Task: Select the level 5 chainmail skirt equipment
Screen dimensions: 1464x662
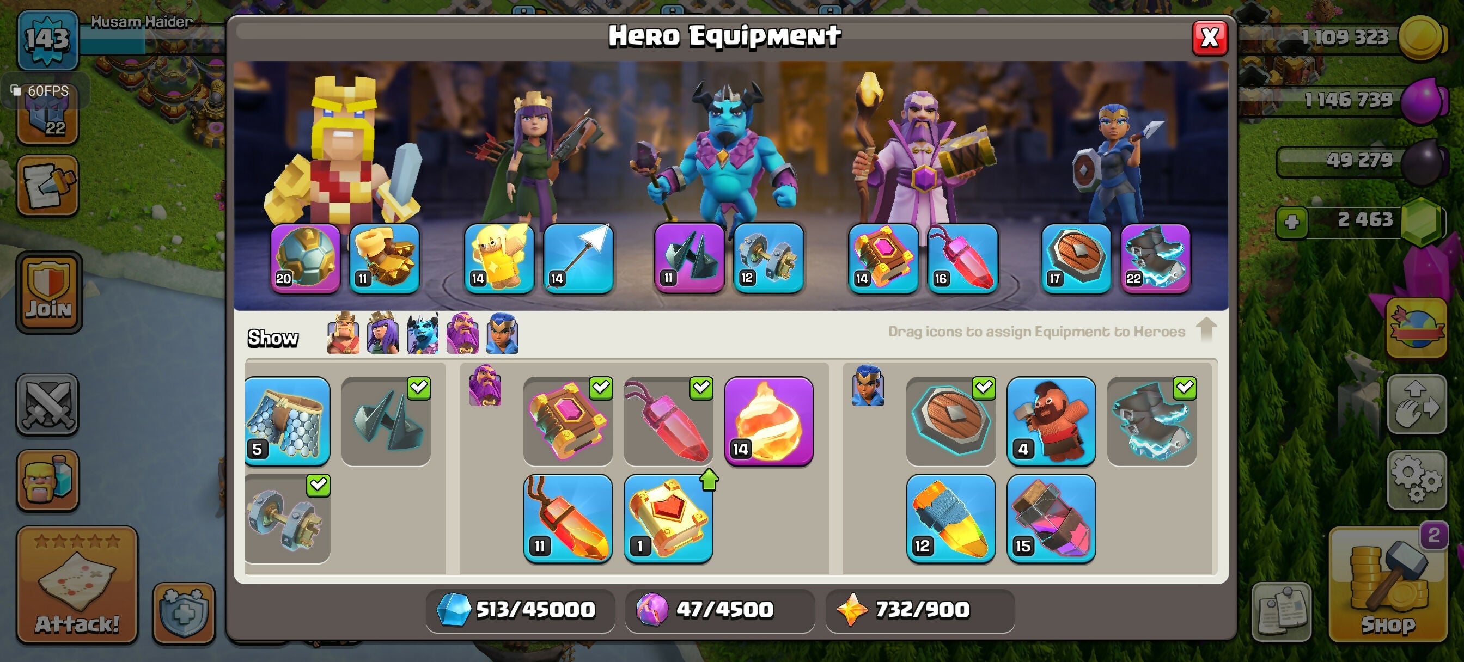Action: (x=287, y=421)
